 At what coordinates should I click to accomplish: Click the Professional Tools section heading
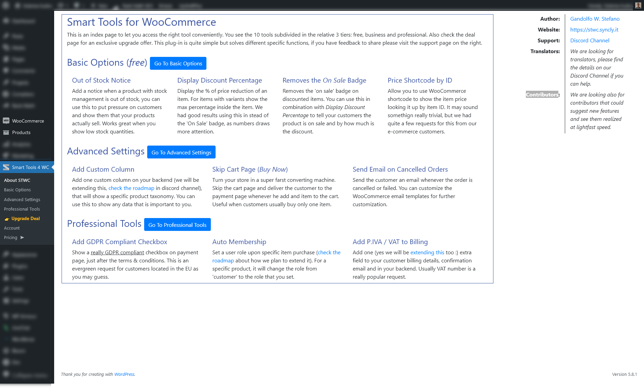click(104, 224)
